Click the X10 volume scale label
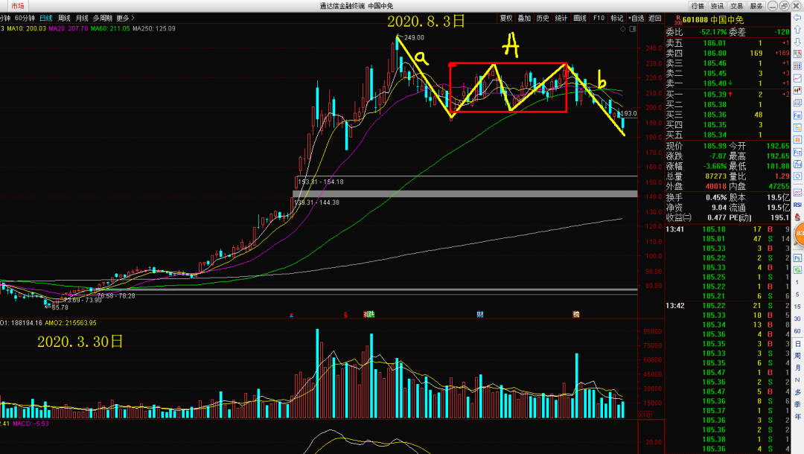 coord(645,415)
